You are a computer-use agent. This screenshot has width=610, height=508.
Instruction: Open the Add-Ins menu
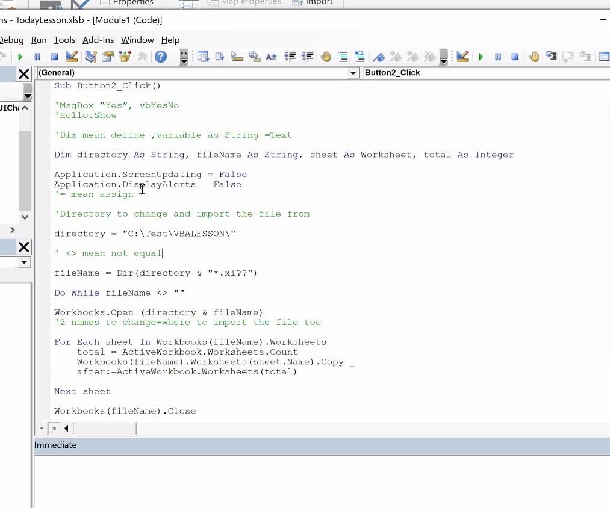click(98, 40)
